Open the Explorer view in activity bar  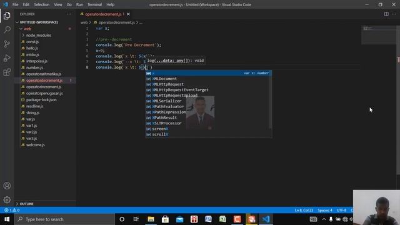coord(7,16)
